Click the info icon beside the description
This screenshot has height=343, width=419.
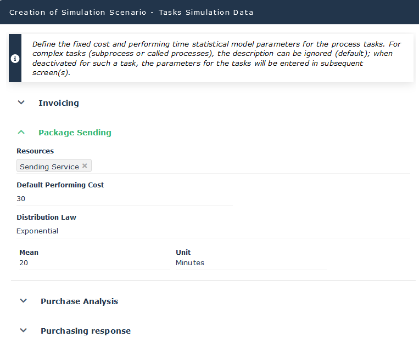click(15, 59)
